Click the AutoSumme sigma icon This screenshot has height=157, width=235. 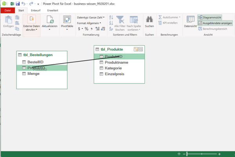tap(160, 17)
